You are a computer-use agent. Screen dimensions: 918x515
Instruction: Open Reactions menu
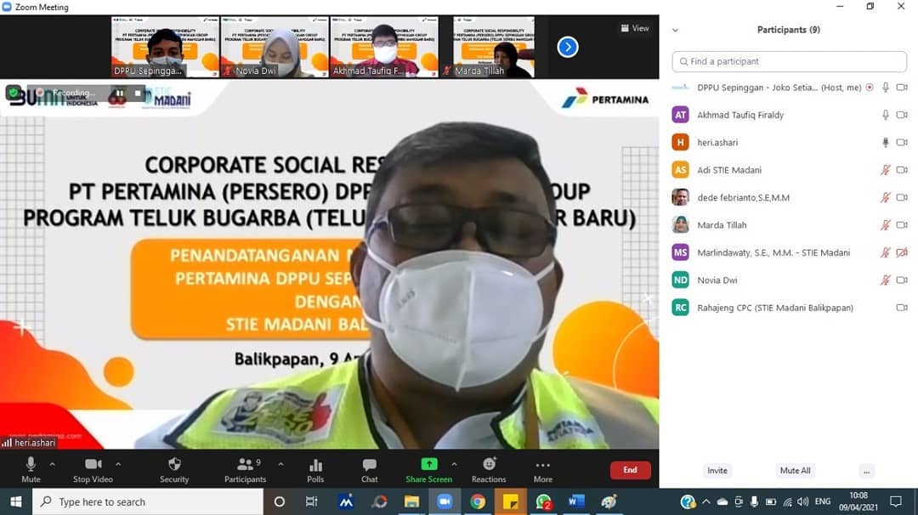[489, 470]
